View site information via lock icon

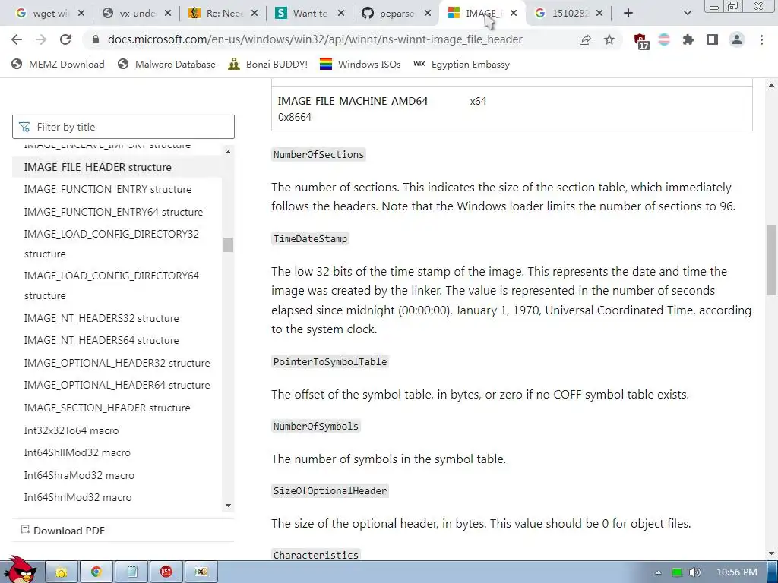pos(96,39)
